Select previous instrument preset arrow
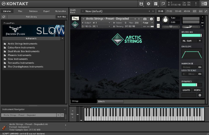Screen dimensions: 209x135 pos(135,19)
